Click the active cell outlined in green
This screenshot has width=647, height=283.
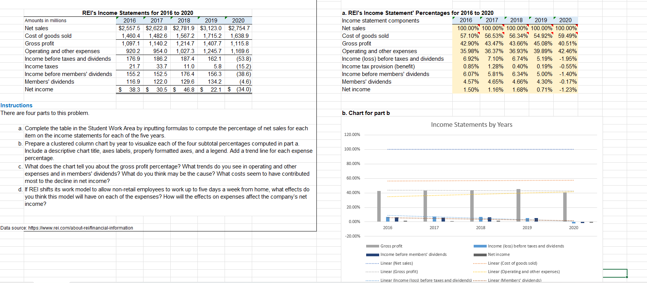coord(615,273)
